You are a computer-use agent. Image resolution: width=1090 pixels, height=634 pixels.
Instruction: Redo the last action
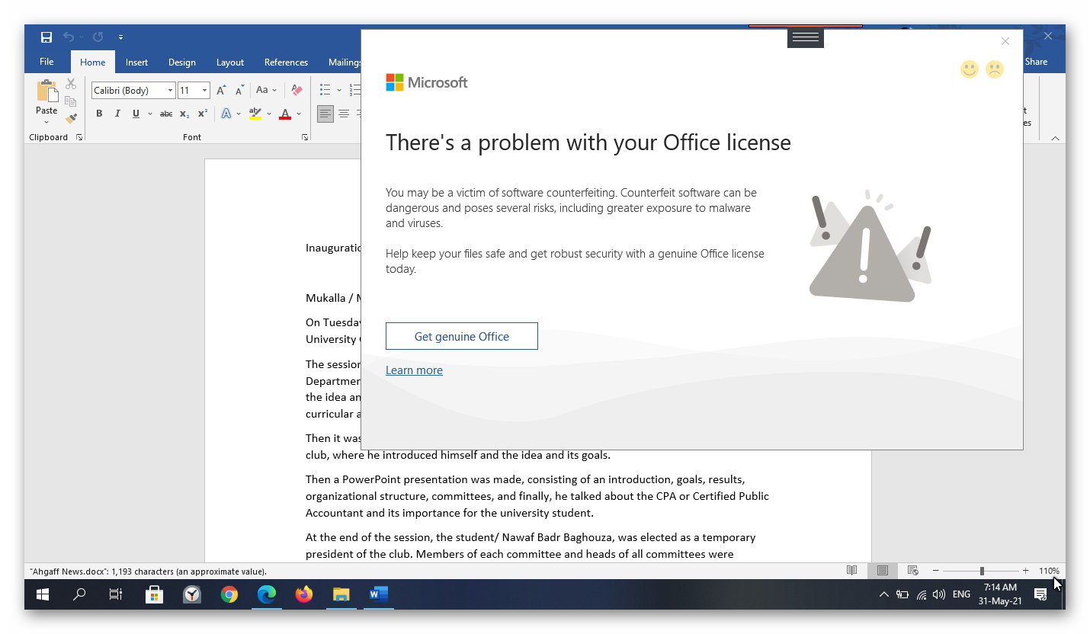pyautogui.click(x=98, y=37)
